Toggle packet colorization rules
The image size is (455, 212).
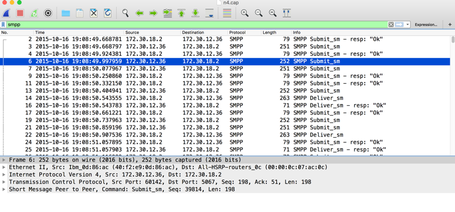pos(227,13)
